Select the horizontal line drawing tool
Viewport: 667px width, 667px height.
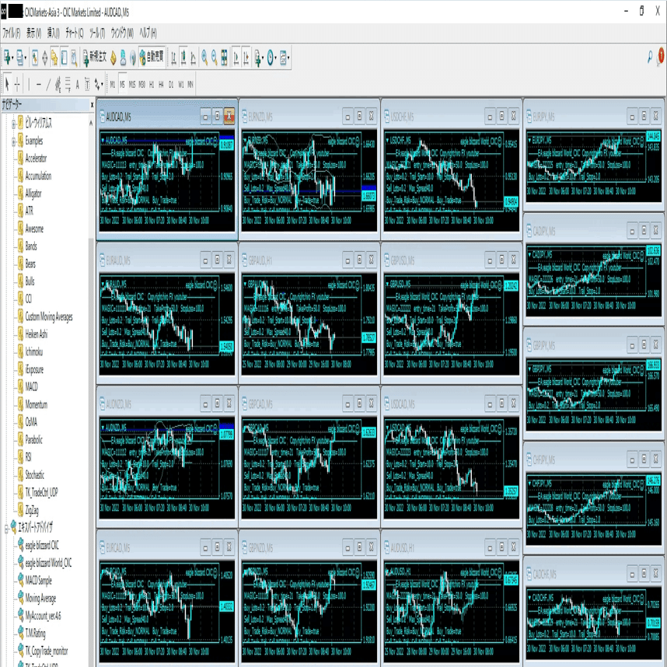pos(39,84)
